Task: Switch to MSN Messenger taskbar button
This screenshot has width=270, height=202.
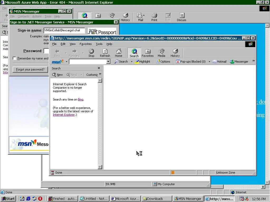Action: [188, 199]
